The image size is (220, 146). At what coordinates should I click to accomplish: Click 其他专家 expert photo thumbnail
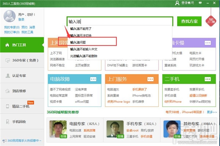click(172, 129)
